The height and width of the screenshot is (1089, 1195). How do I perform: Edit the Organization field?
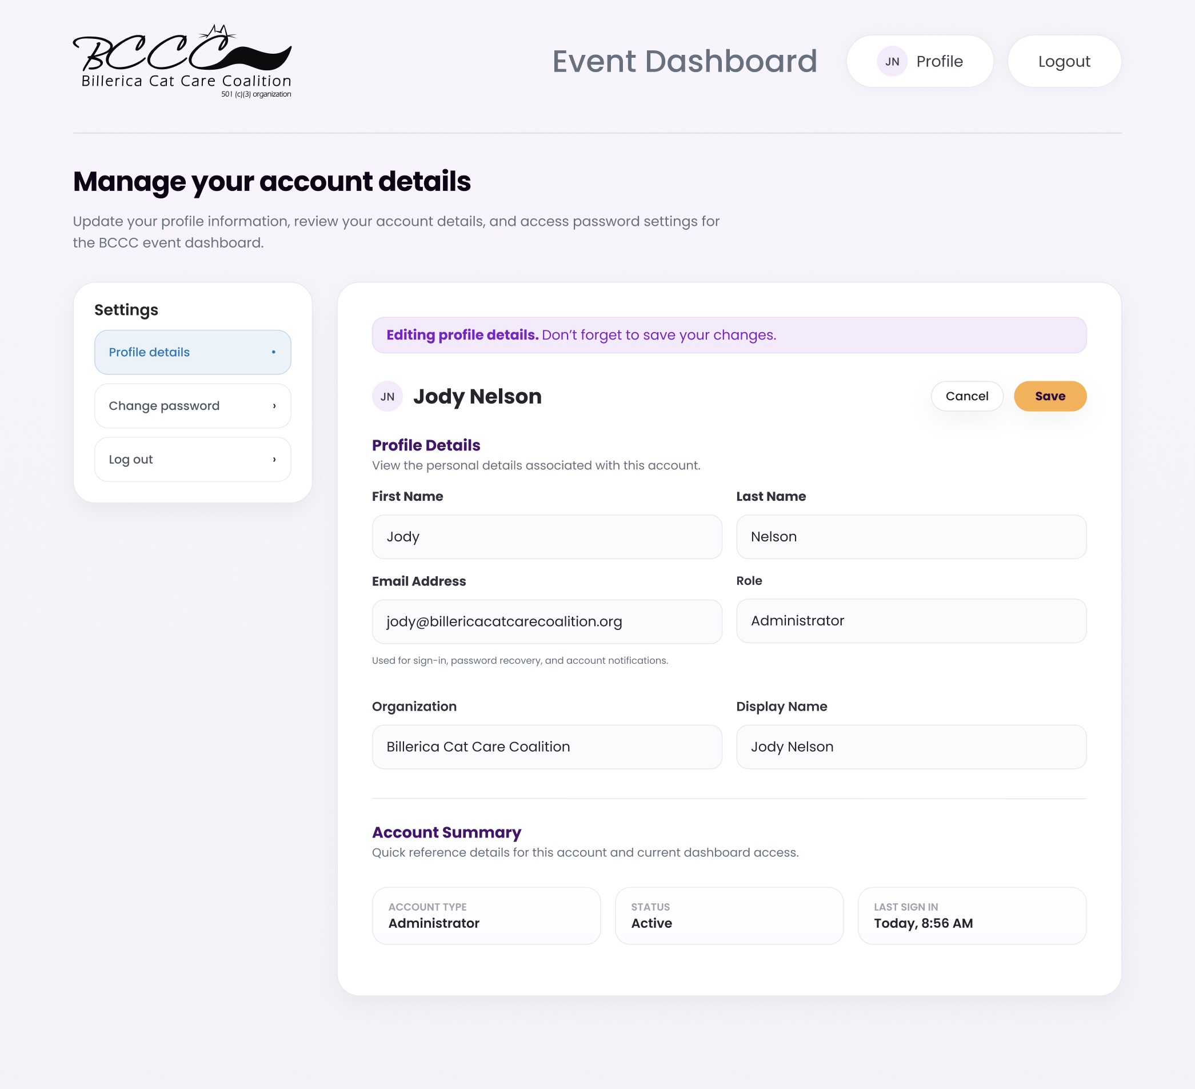(x=546, y=747)
